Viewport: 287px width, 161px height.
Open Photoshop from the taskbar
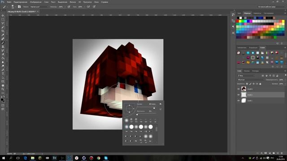point(69,158)
